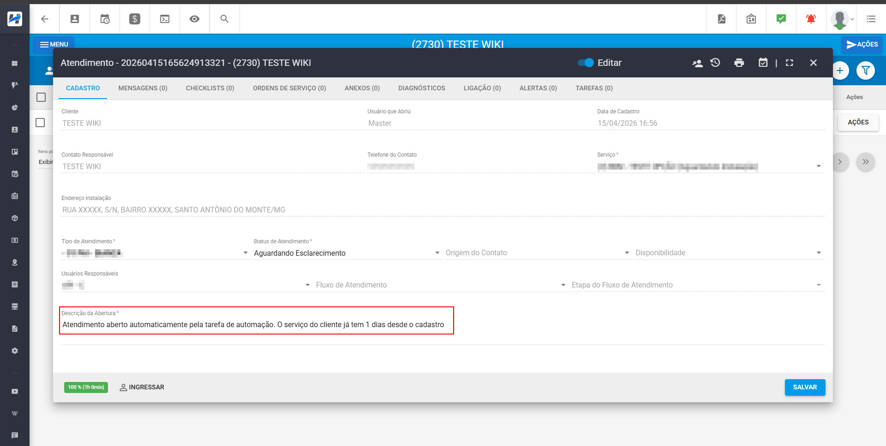Select the CADASTRO tab
Screen dimensions: 886x446
coord(83,88)
